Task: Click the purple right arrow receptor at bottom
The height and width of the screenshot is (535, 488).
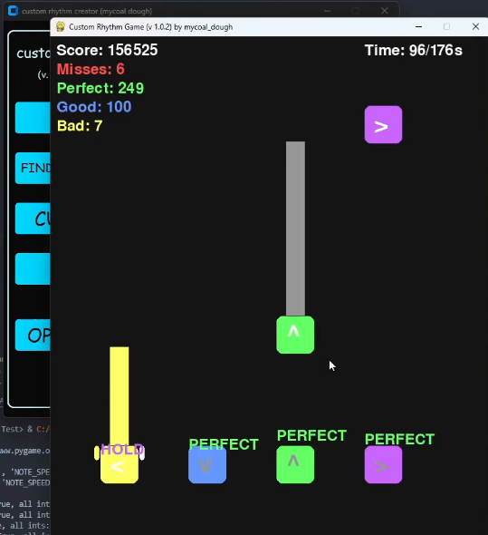Action: click(383, 464)
